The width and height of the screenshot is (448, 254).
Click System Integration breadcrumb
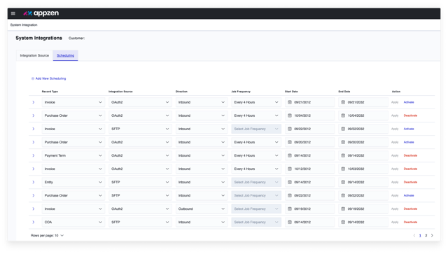(x=24, y=25)
